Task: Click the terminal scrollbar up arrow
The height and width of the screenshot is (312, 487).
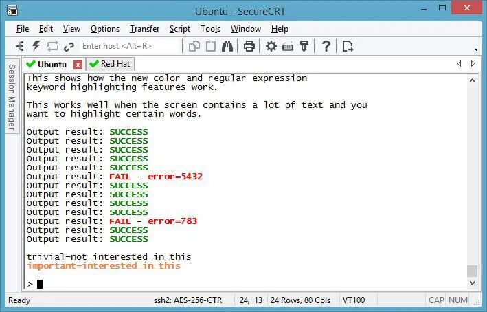Action: point(472,81)
